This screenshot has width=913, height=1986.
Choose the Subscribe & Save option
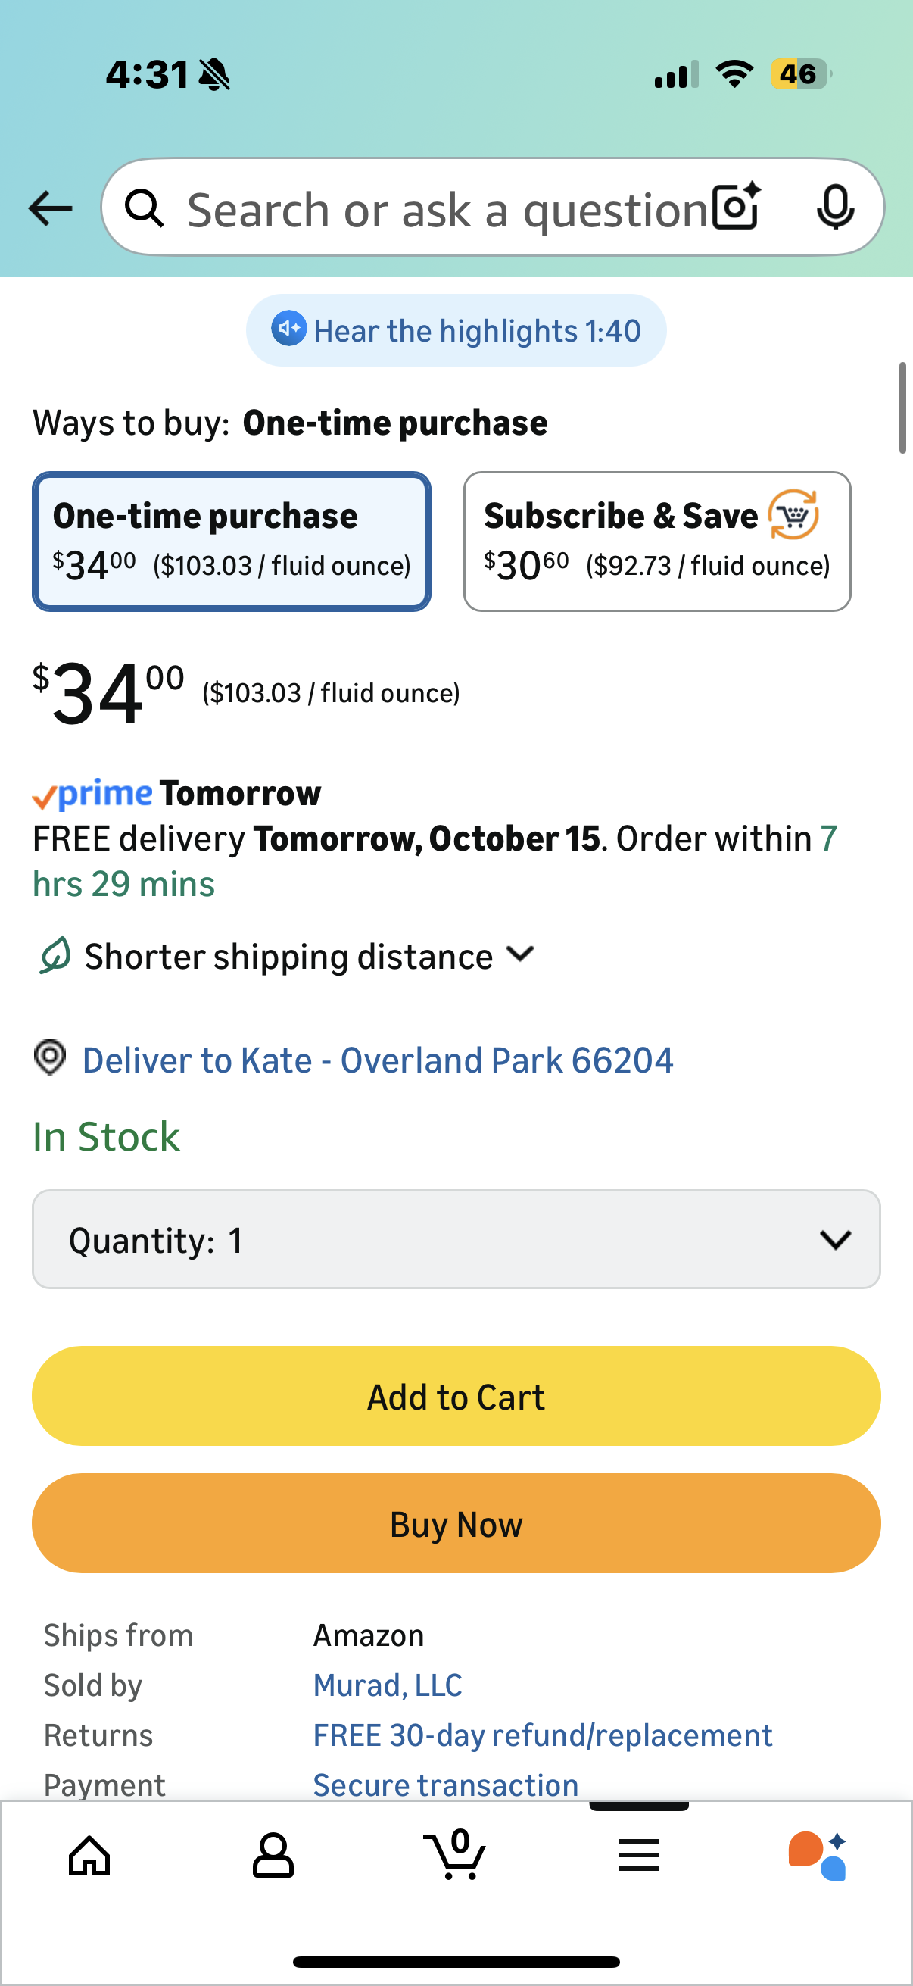pyautogui.click(x=656, y=542)
